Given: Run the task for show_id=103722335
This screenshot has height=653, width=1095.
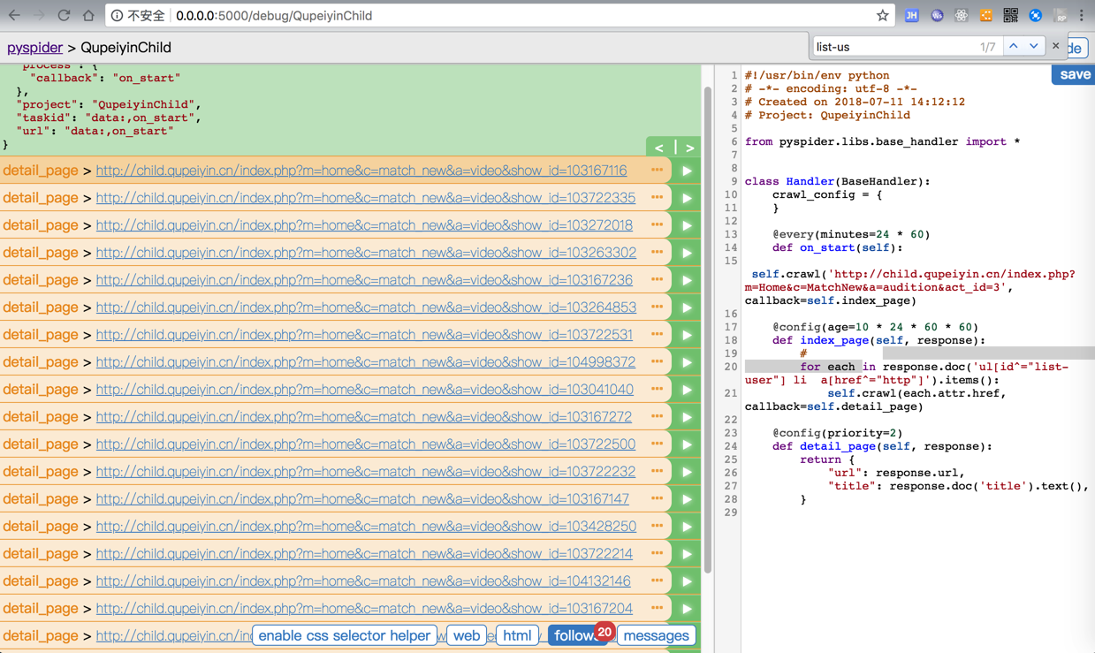Looking at the screenshot, I should click(x=687, y=198).
